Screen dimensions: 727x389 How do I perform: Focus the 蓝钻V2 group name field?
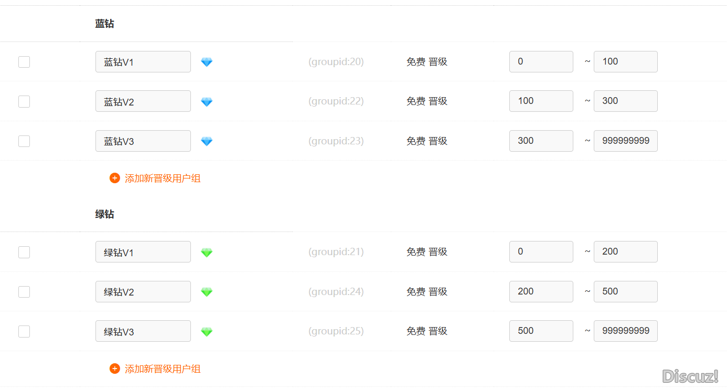[143, 101]
